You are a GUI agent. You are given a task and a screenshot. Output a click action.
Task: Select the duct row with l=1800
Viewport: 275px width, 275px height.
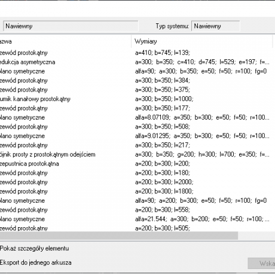(136, 191)
